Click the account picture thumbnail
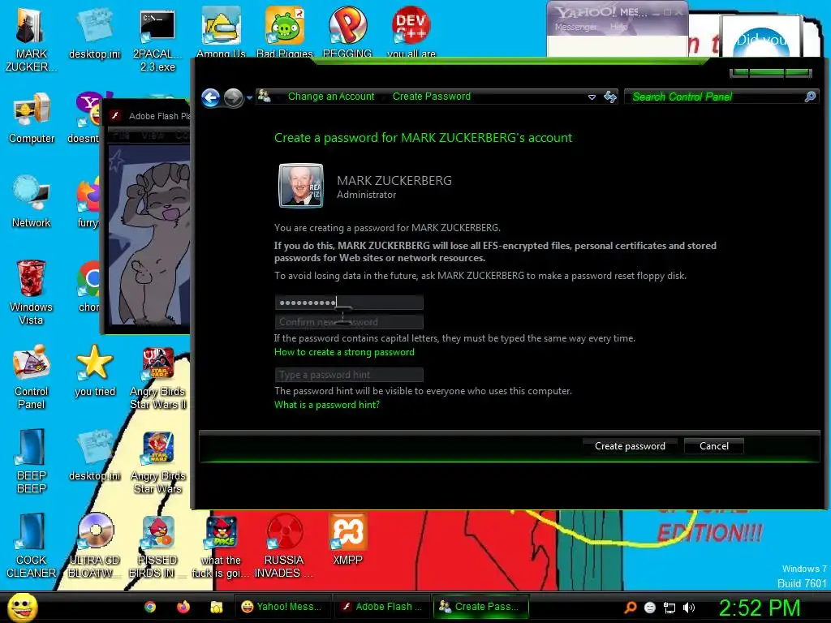Image resolution: width=831 pixels, height=623 pixels. pos(300,186)
